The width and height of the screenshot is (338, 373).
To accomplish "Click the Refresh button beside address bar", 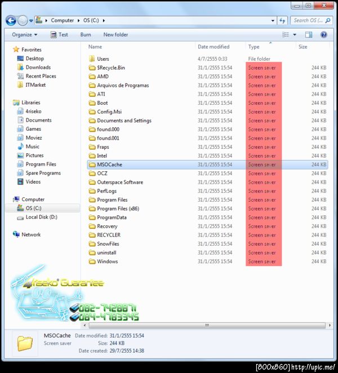I will 282,21.
